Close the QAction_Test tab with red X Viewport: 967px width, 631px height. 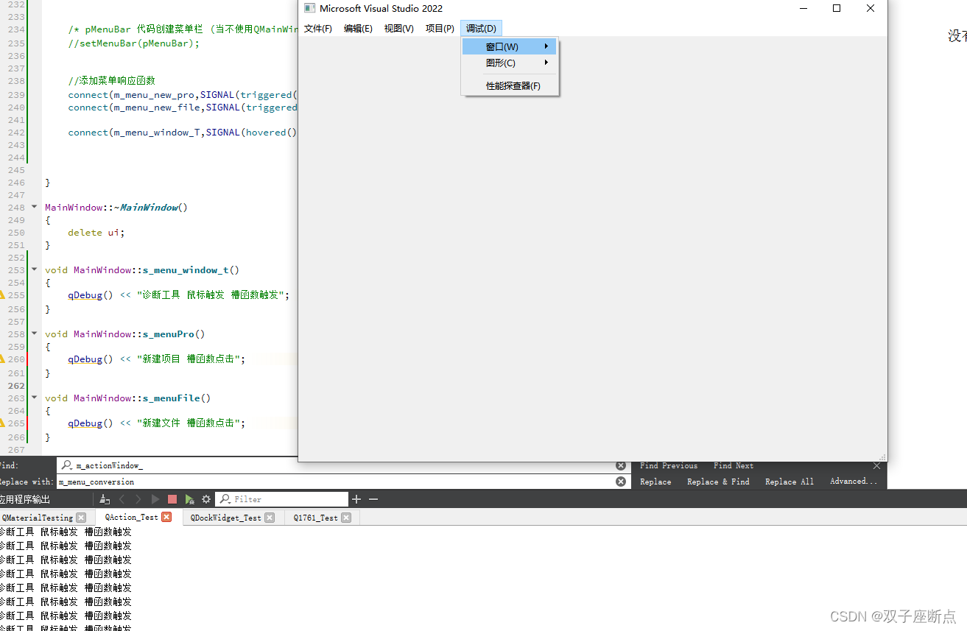point(166,517)
